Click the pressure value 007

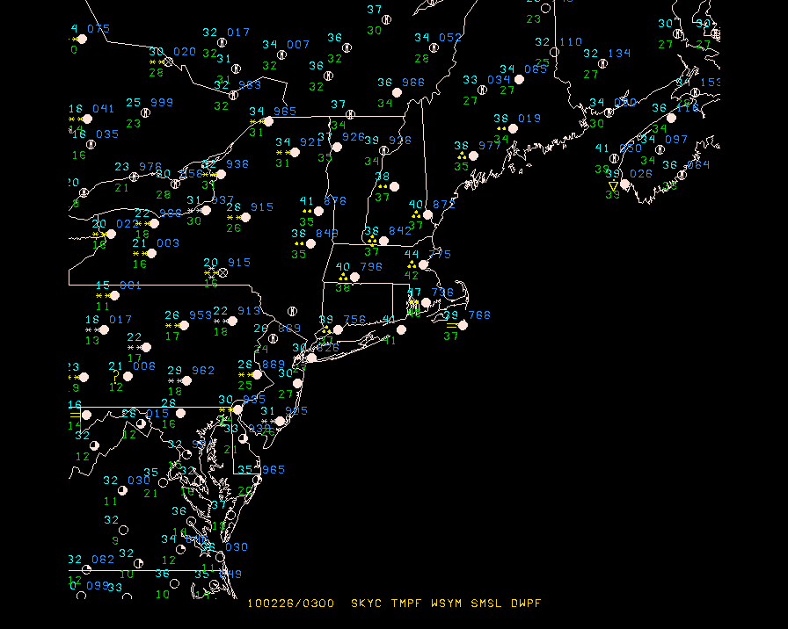(298, 44)
